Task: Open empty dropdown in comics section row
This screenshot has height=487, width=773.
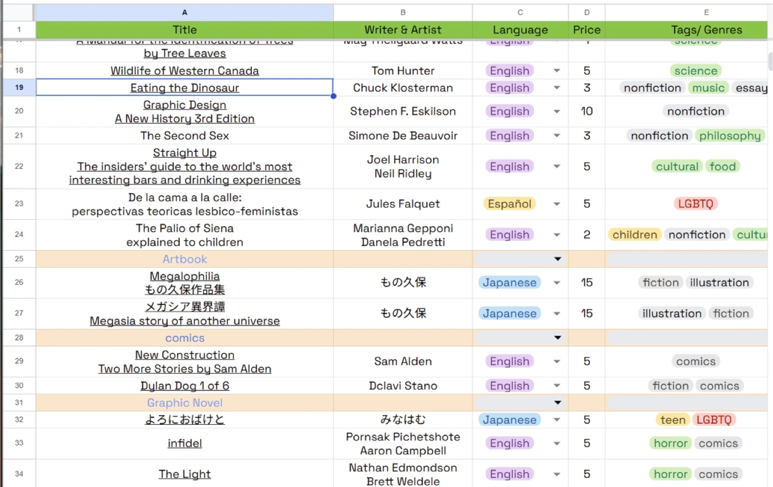Action: [558, 338]
